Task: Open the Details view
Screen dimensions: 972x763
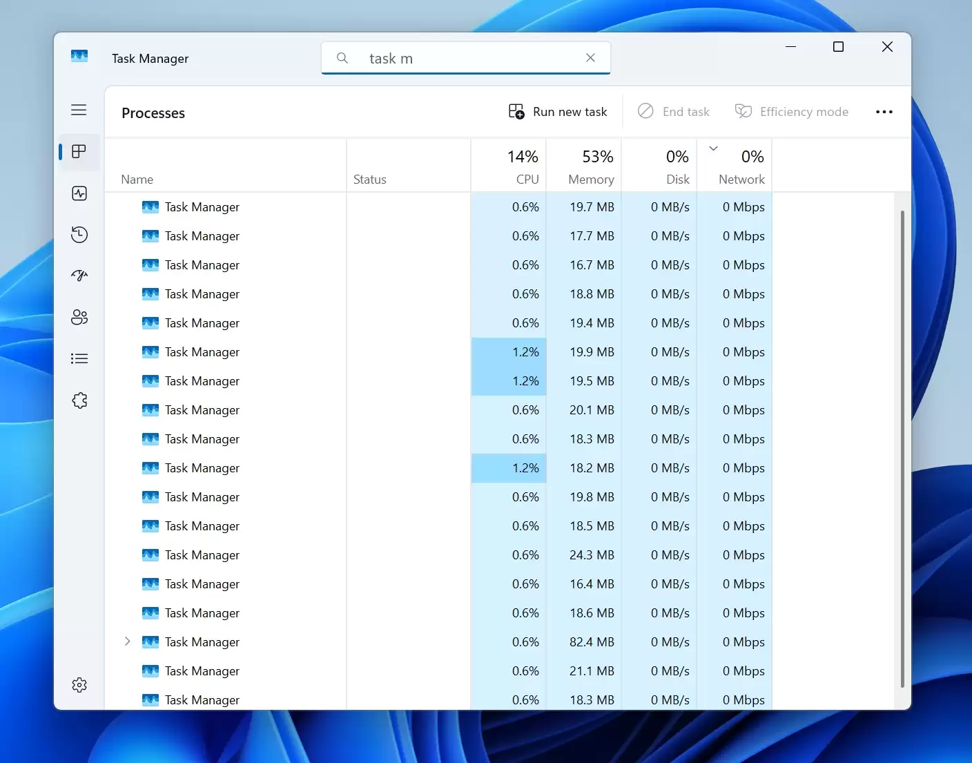Action: 79,358
